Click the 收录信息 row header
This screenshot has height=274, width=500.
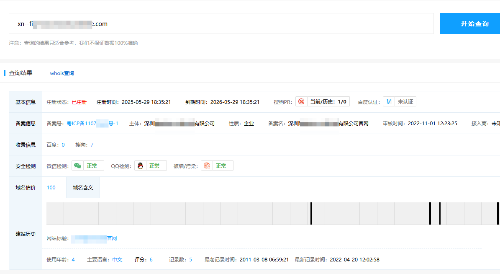pyautogui.click(x=26, y=145)
